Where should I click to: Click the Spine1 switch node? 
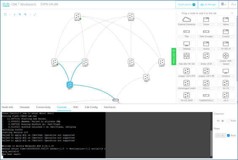click(77, 16)
